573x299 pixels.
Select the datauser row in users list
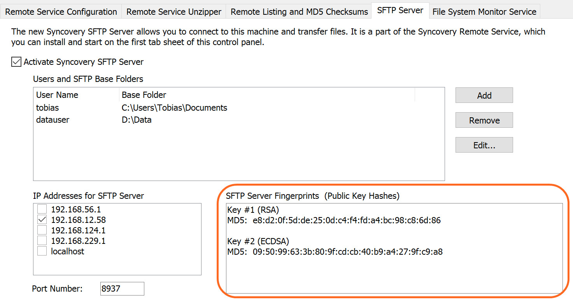click(53, 120)
